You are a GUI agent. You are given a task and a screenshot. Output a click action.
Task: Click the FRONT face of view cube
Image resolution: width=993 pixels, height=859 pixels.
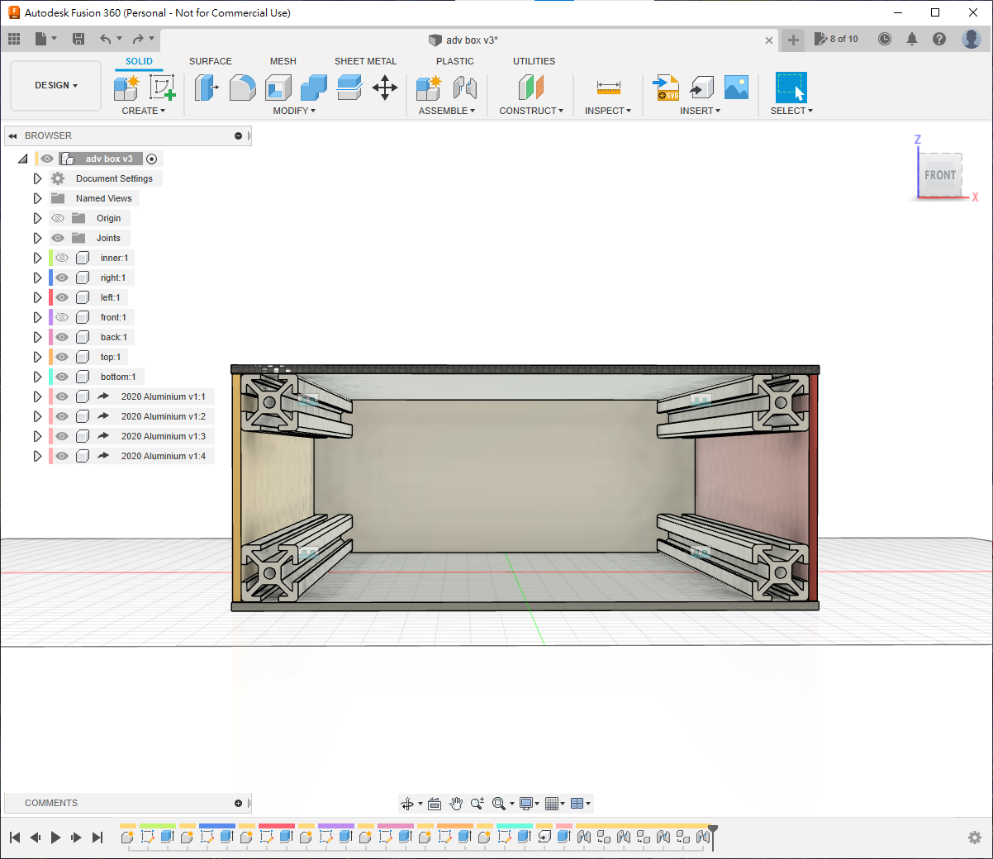(940, 175)
